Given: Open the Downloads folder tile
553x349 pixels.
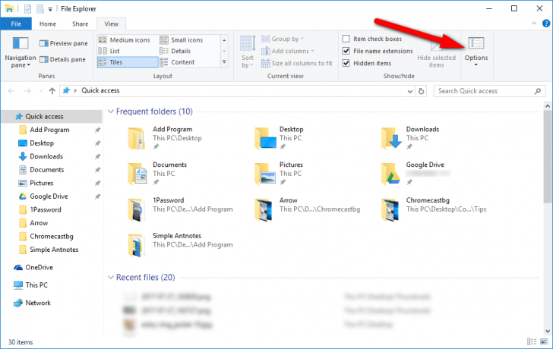Looking at the screenshot, I should click(411, 138).
